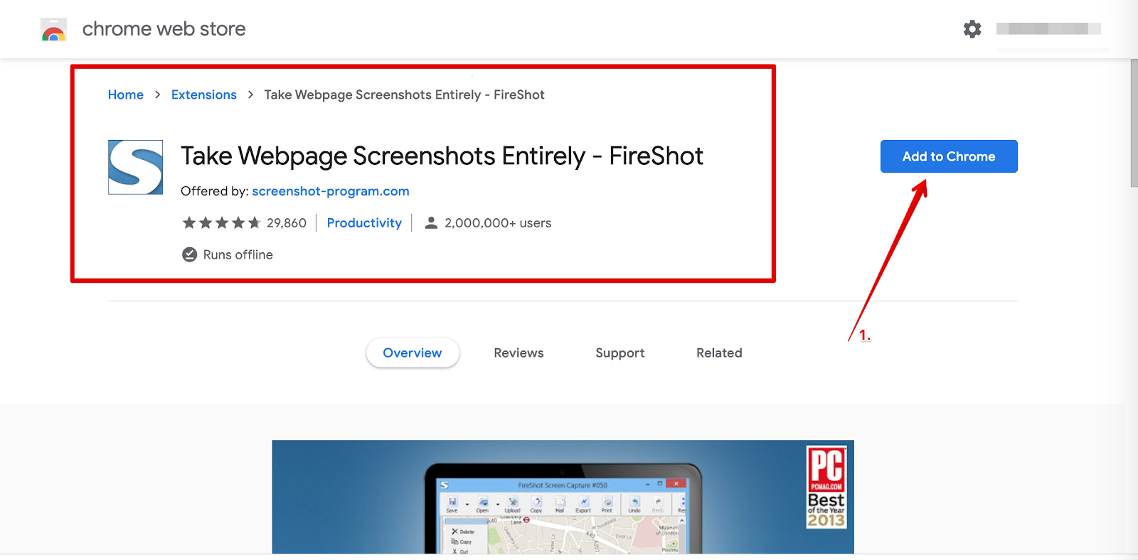Click breadcrumb text Take Webpage Screenshots Entirely

coord(404,95)
